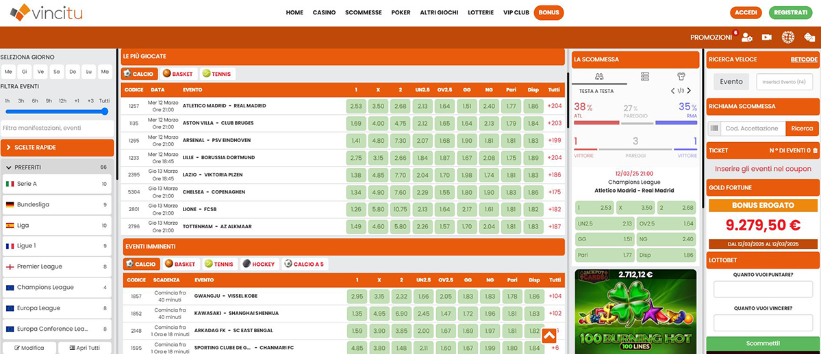
Task: Expand +104 markets for Gwangju - Vissel Kobe
Action: tap(554, 296)
